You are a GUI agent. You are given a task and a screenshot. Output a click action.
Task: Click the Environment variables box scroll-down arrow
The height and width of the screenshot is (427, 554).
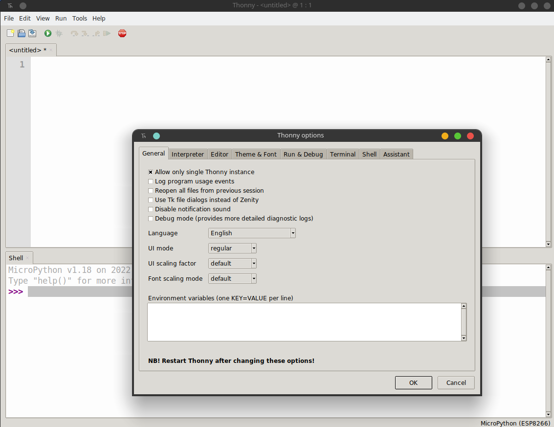tap(464, 338)
